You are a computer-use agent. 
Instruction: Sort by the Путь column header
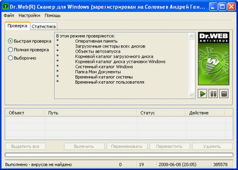91,113
